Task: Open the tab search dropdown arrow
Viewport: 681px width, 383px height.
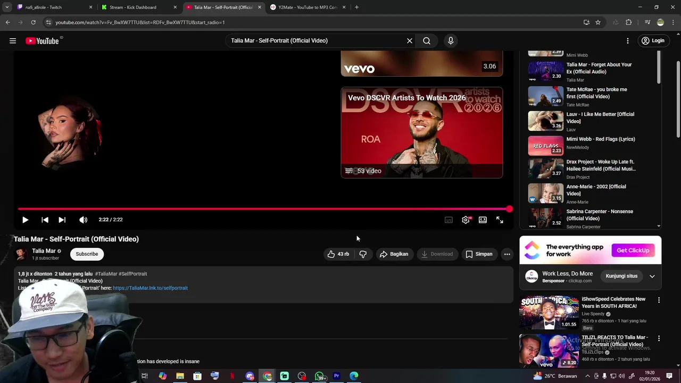Action: pyautogui.click(x=7, y=7)
